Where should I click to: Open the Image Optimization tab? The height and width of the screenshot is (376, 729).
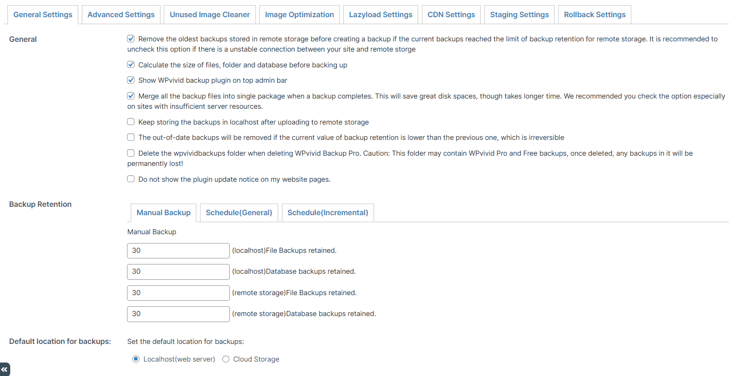coord(299,14)
